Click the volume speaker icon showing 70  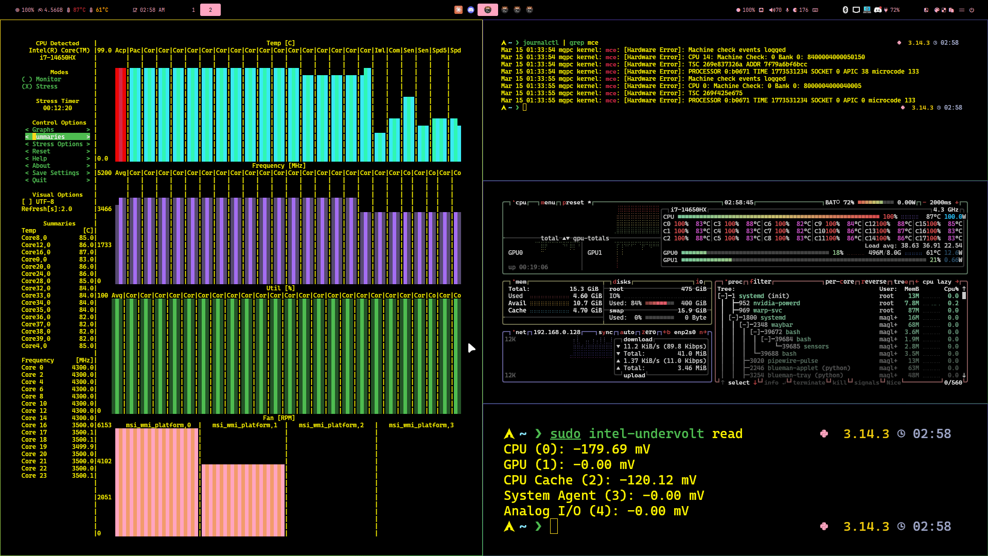pyautogui.click(x=772, y=10)
